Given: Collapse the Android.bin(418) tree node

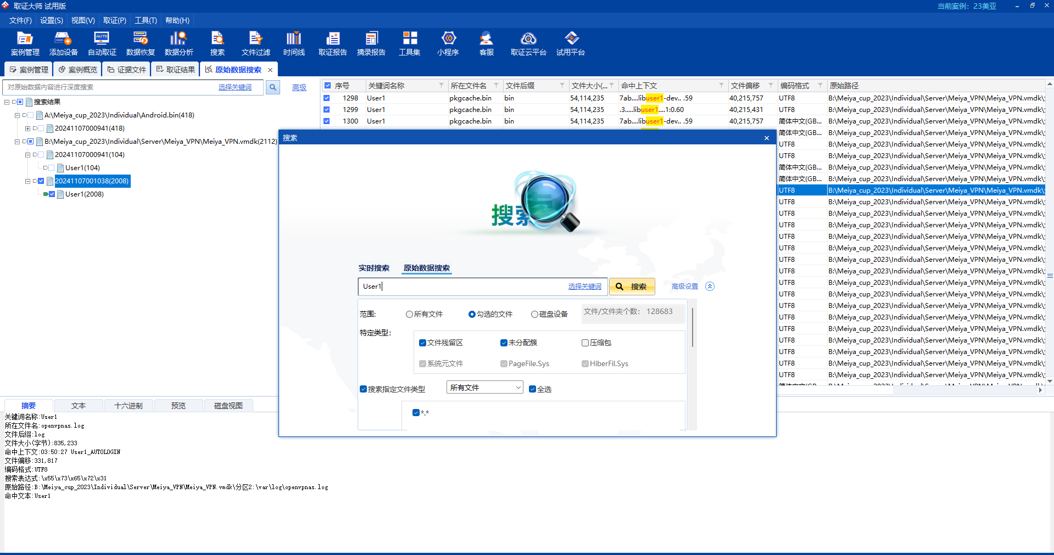Looking at the screenshot, I should tap(17, 115).
